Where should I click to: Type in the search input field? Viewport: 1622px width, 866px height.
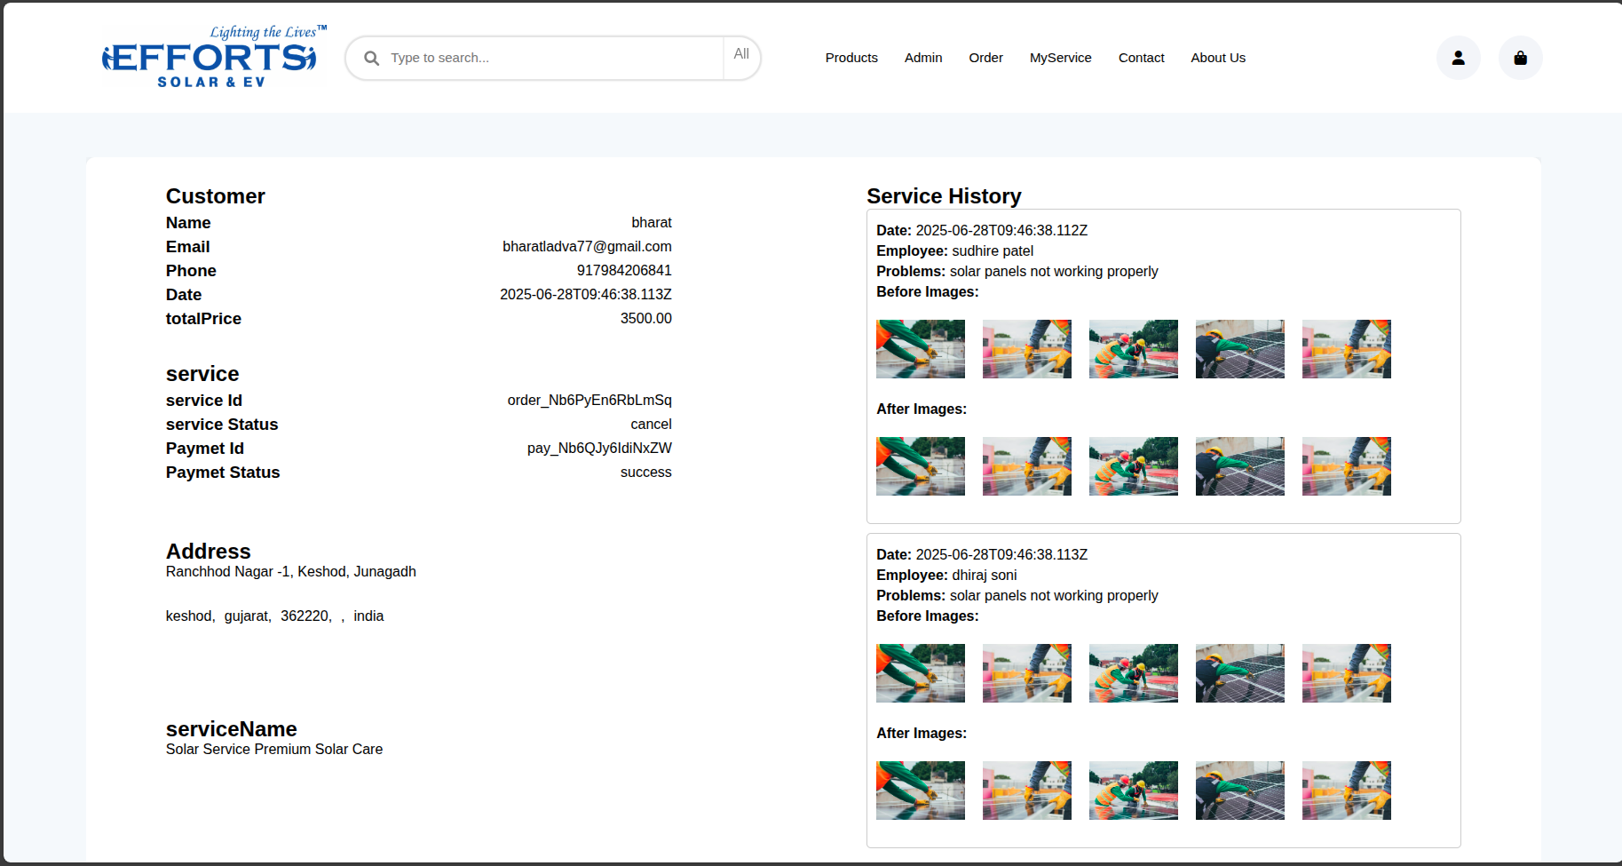click(x=550, y=58)
